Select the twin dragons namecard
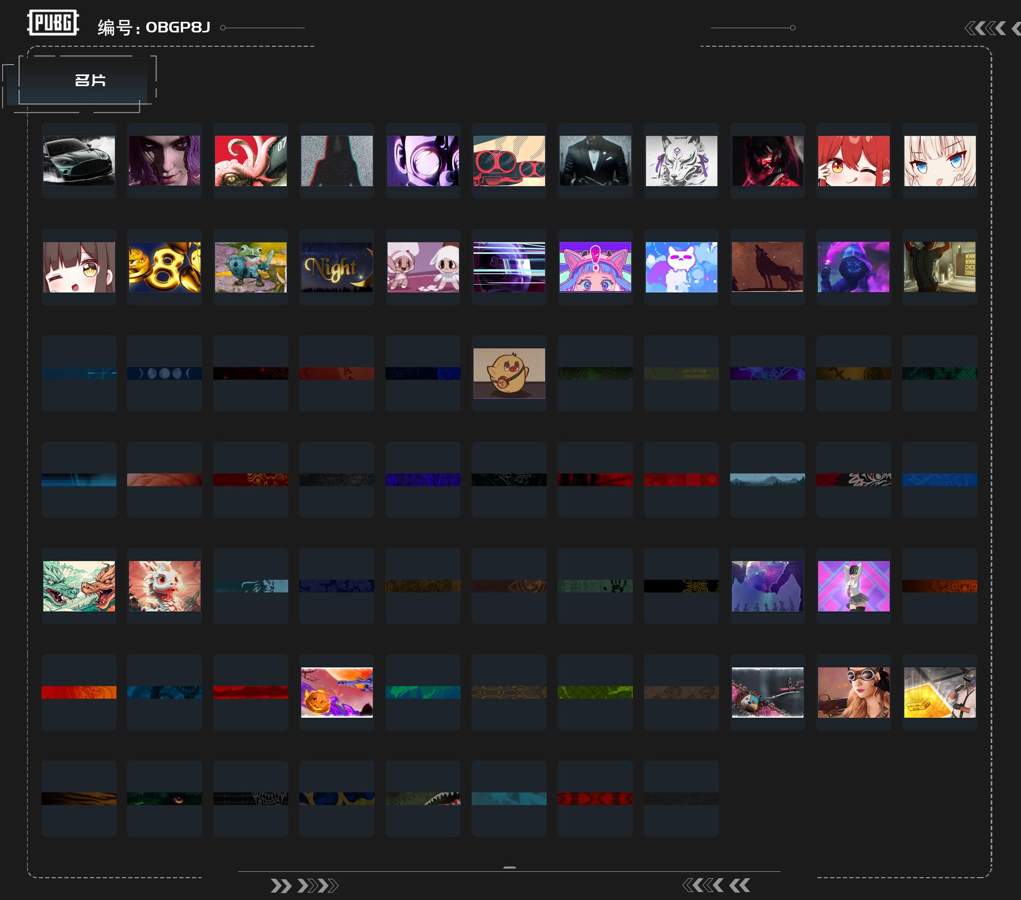 tap(79, 586)
